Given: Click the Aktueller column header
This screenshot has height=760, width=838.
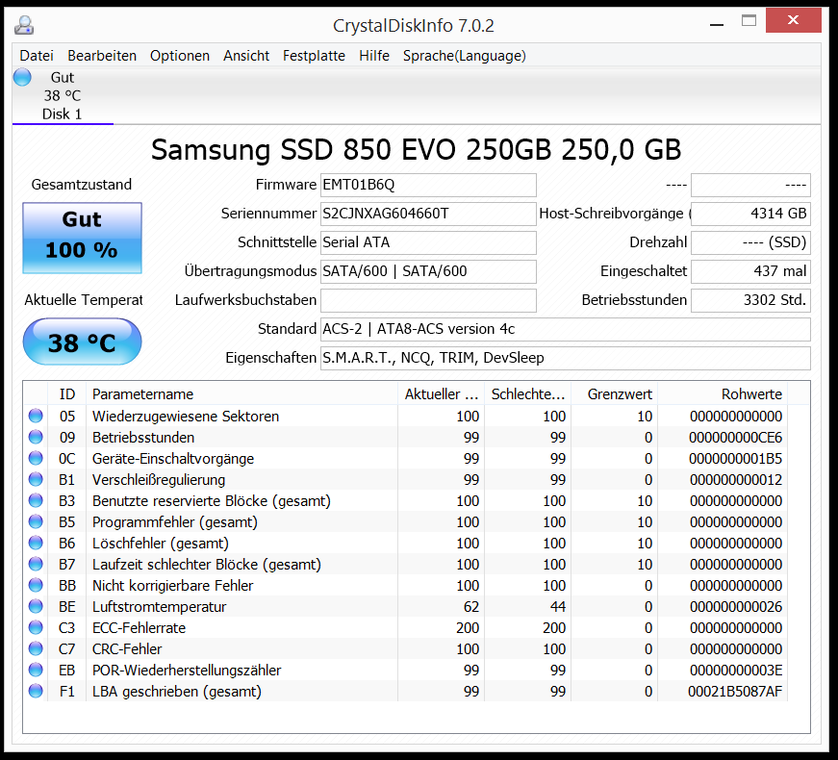Looking at the screenshot, I should tap(441, 393).
